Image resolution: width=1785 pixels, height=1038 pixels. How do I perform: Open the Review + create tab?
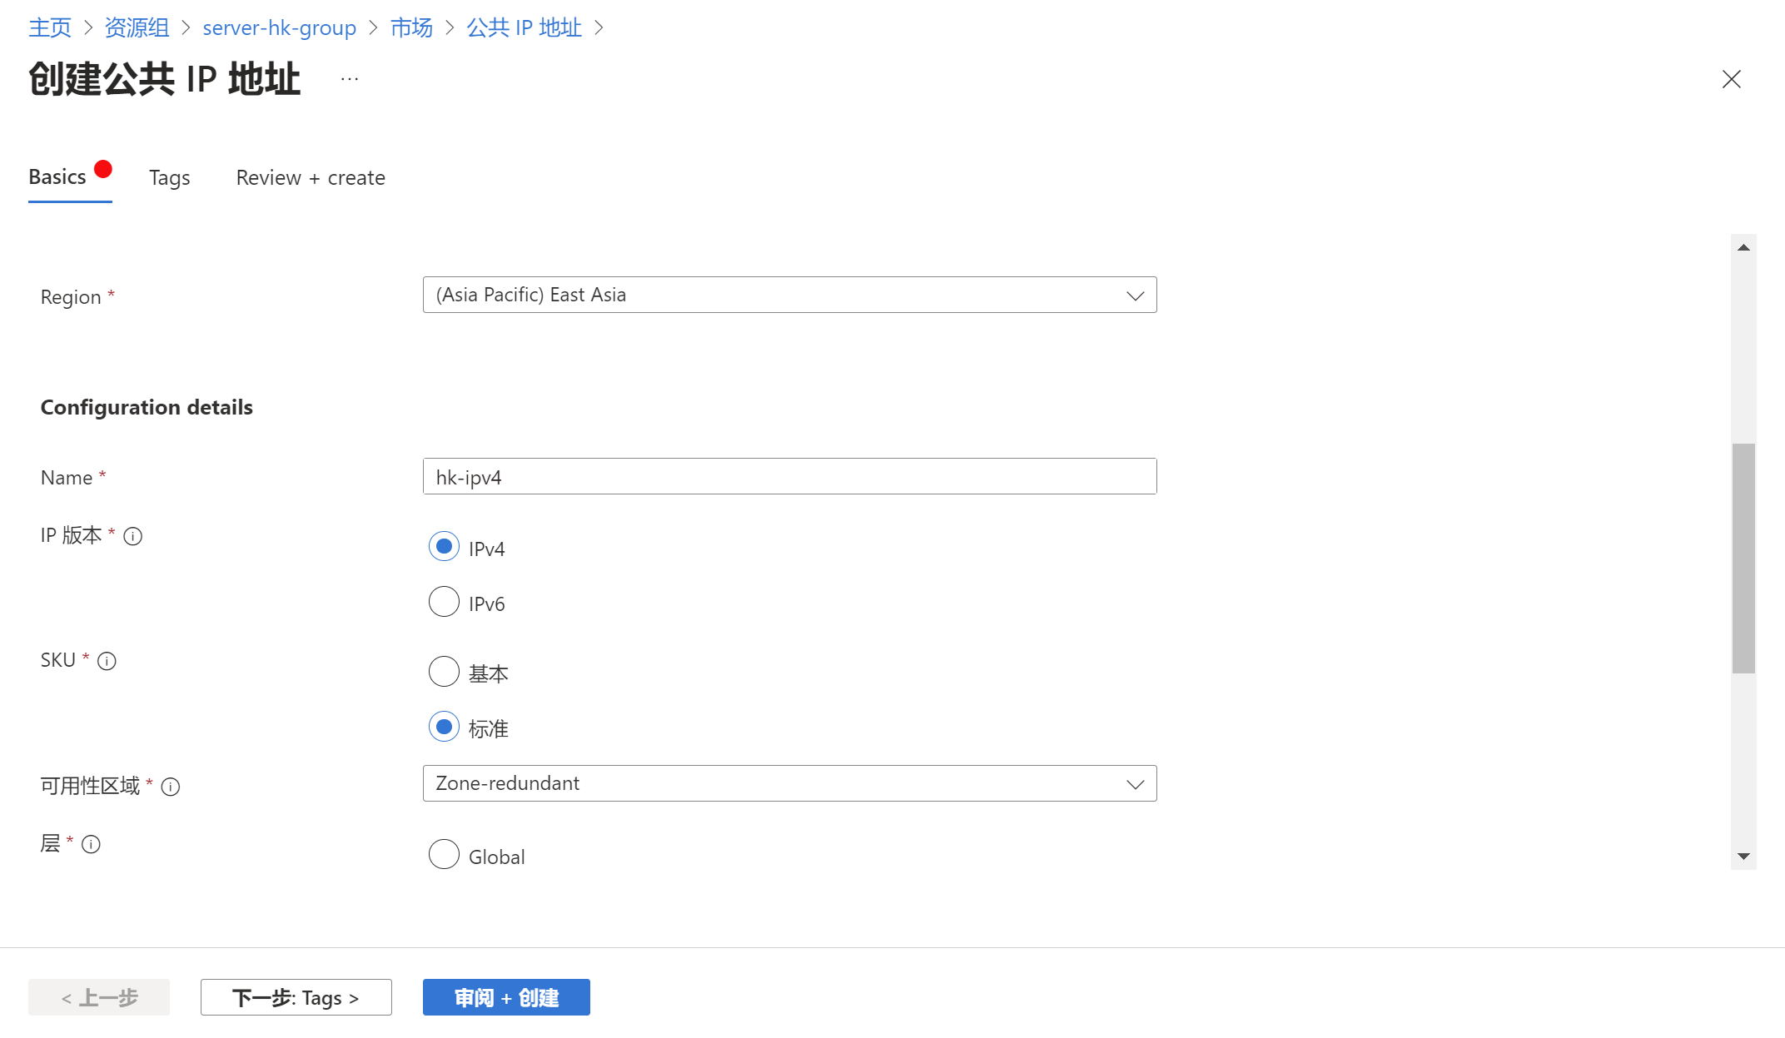(311, 178)
